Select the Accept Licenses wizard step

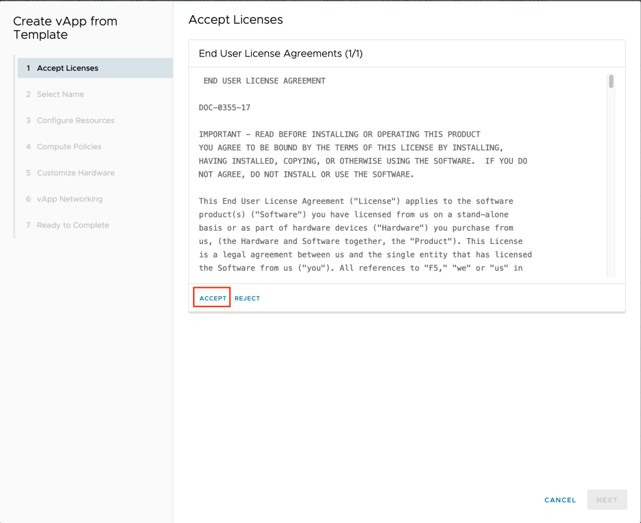point(68,68)
